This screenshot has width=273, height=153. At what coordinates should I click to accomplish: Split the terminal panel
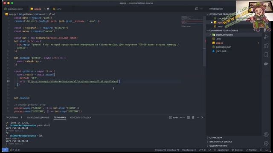pyautogui.click(x=189, y=117)
